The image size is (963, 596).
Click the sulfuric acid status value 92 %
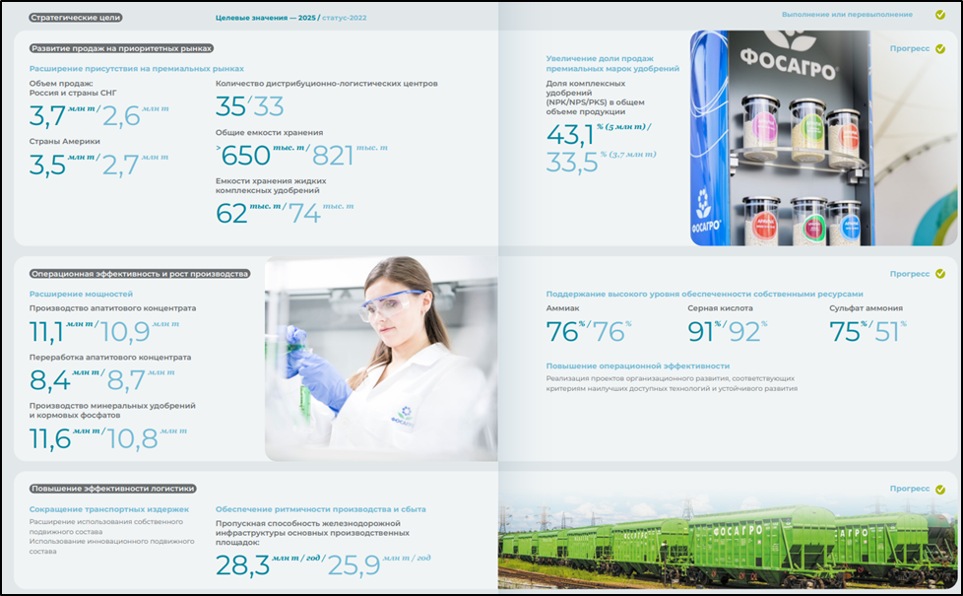coord(747,332)
